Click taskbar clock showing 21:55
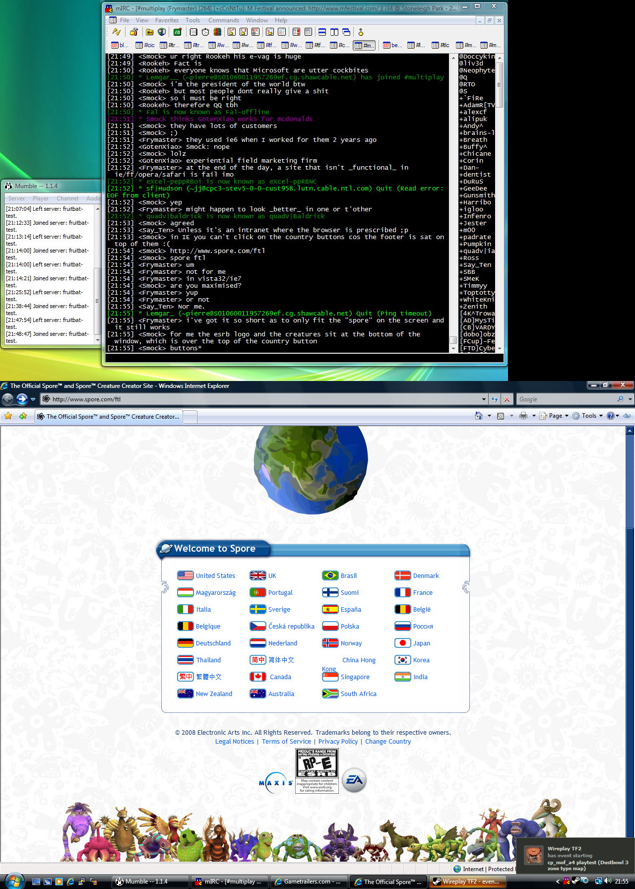Viewport: 635px width, 889px height. click(622, 882)
